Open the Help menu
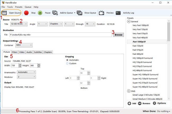The image size is (172, 114). [x=36, y=7]
